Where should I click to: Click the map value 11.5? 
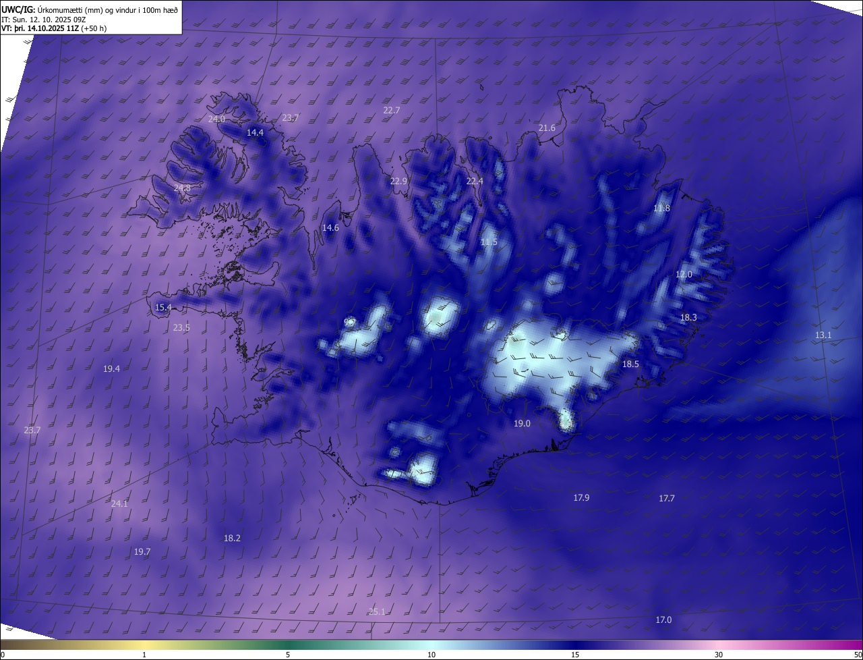(489, 242)
